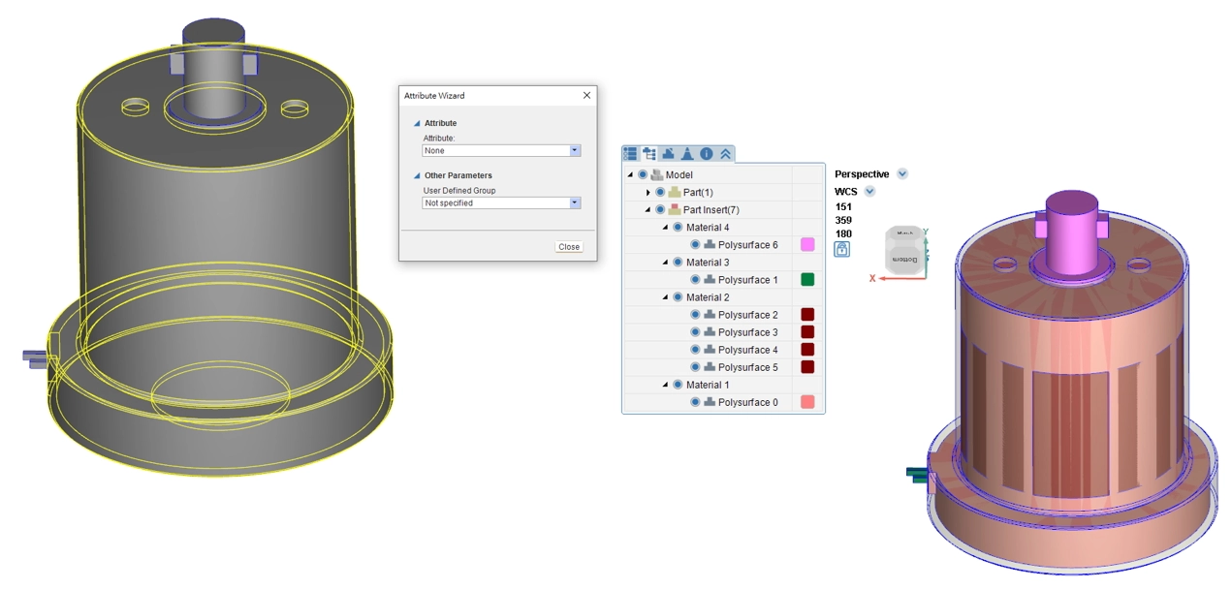Click Close button in Attribute Wizard
This screenshot has height=590, width=1232.
click(x=569, y=247)
